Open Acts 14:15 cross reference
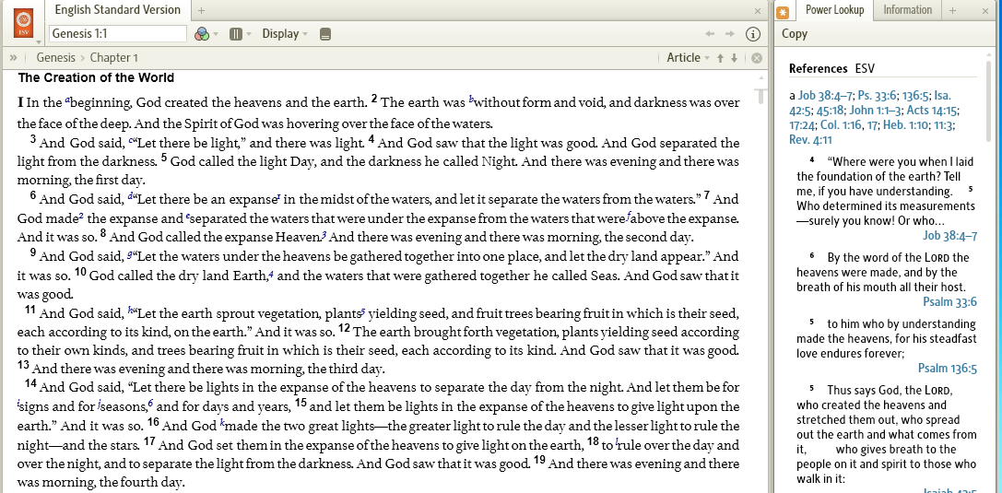 click(931, 111)
